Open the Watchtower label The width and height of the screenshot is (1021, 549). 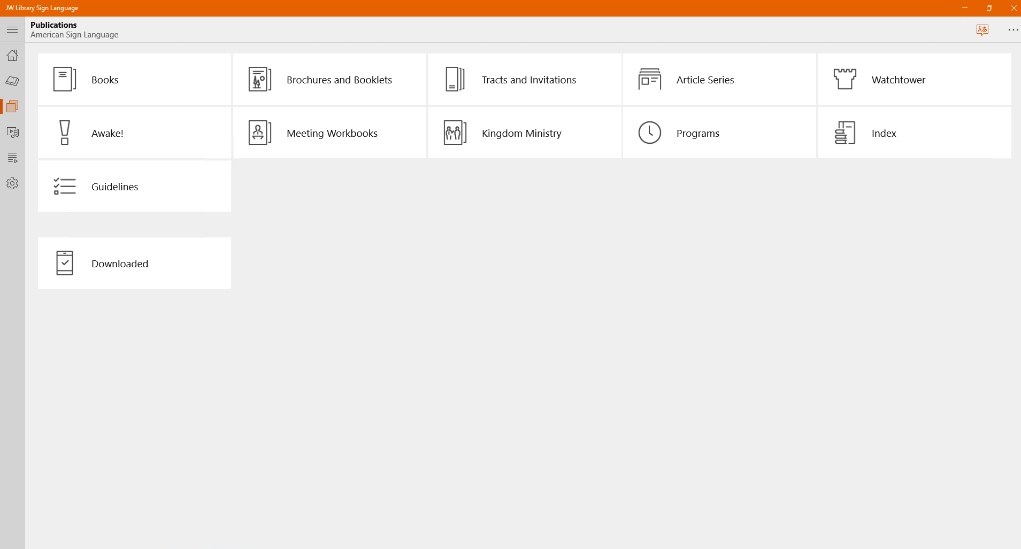pyautogui.click(x=899, y=80)
